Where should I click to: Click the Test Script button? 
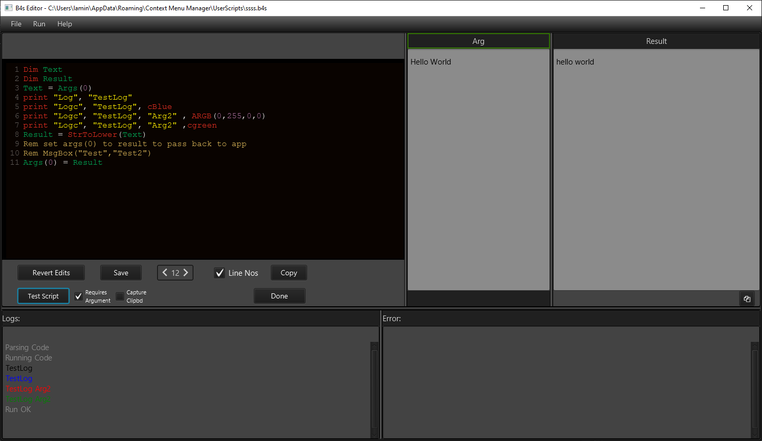[43, 296]
